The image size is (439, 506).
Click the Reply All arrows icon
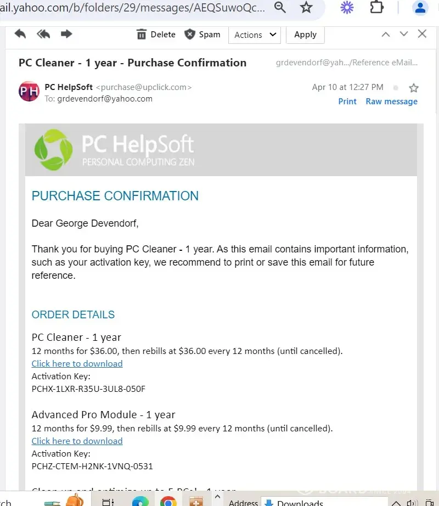(x=43, y=34)
